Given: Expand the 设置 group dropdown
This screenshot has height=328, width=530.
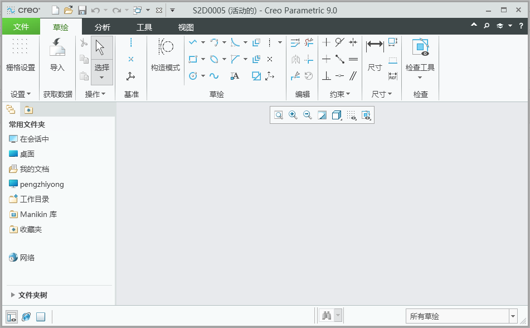Looking at the screenshot, I should click(x=21, y=94).
